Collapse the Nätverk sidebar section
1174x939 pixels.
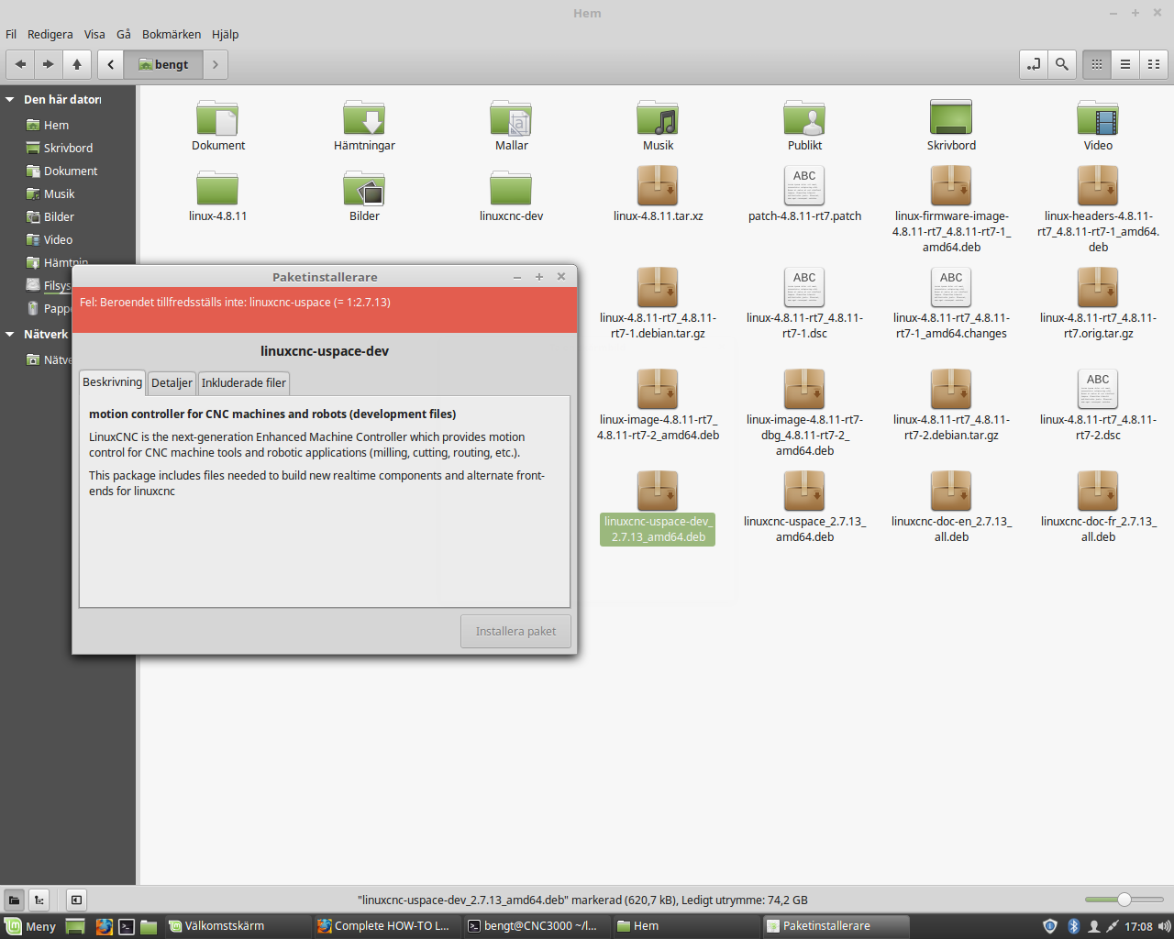(x=10, y=334)
